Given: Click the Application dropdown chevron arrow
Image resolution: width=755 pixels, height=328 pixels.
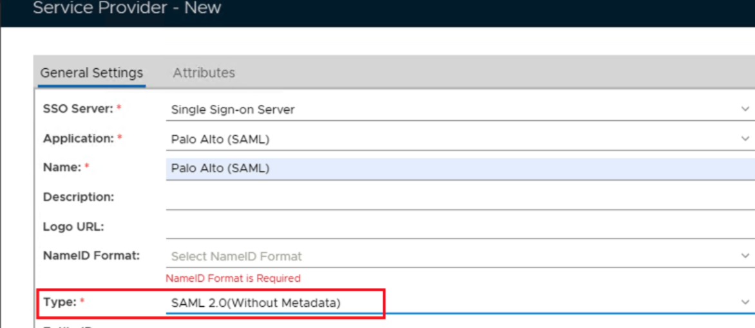Looking at the screenshot, I should pyautogui.click(x=745, y=138).
